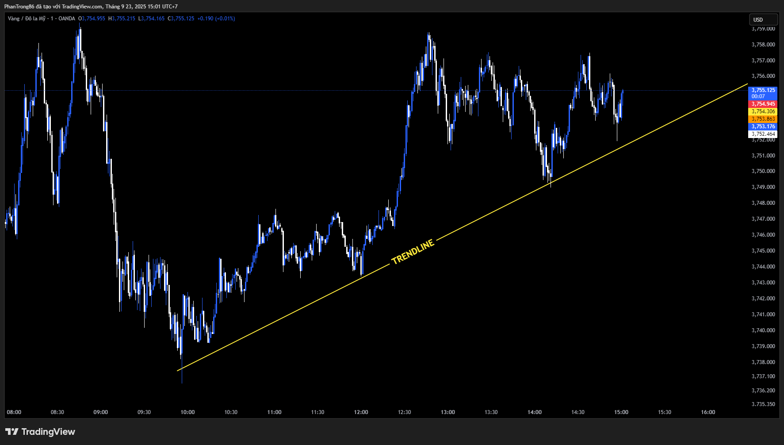784x445 pixels.
Task: Click the 3,756.000 price axis label
Action: [x=763, y=76]
